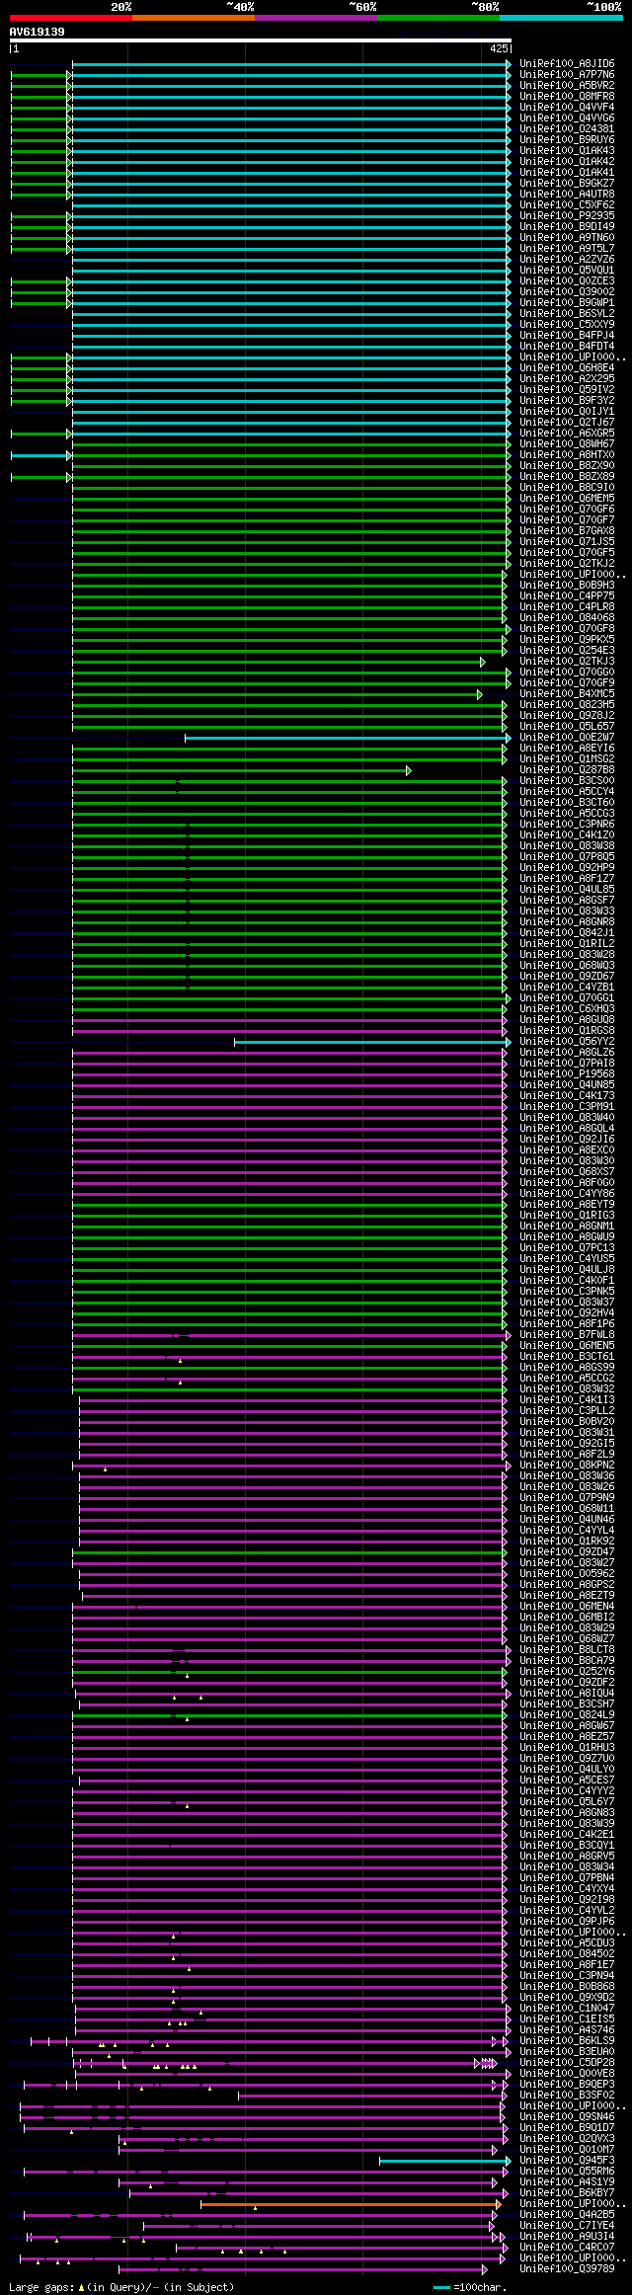The width and height of the screenshot is (632, 2295).
Task: Open hit UniRef100_Q1RIG3
Action: tap(567, 1216)
